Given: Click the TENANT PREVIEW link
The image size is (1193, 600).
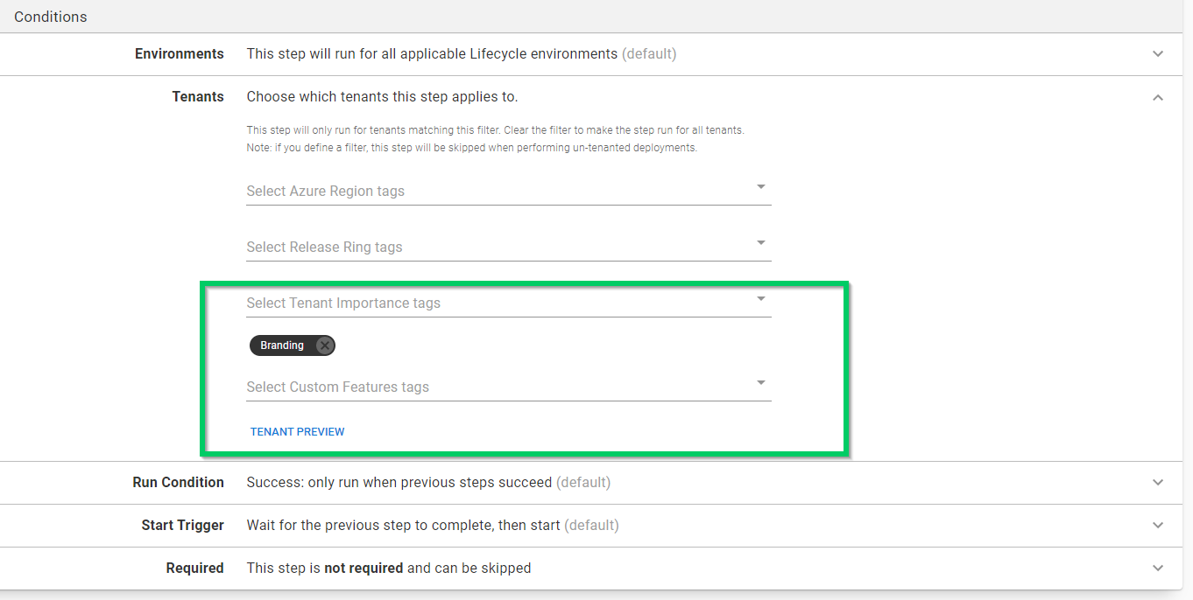Looking at the screenshot, I should tap(298, 431).
